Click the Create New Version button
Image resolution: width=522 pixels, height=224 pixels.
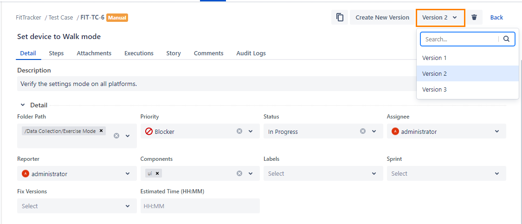(382, 17)
